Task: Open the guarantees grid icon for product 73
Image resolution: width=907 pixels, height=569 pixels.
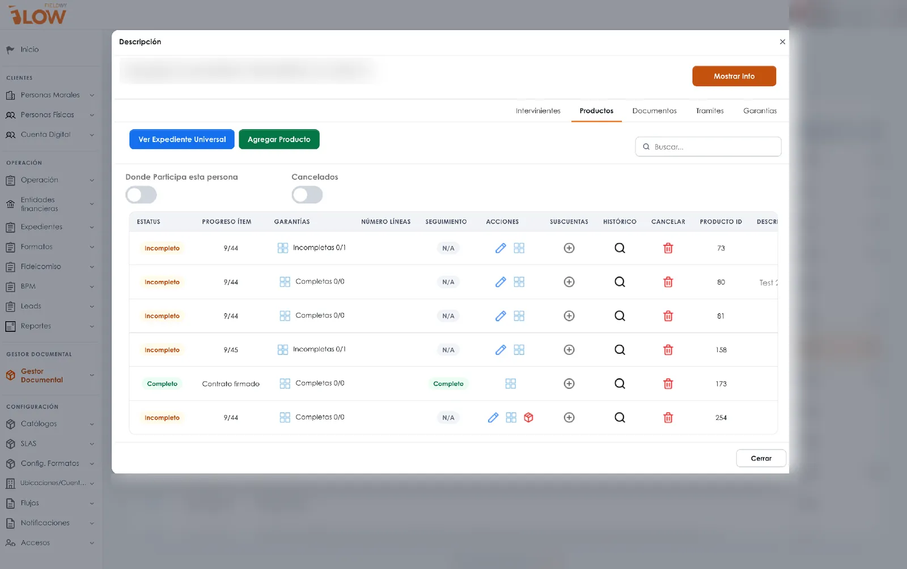Action: pyautogui.click(x=283, y=248)
